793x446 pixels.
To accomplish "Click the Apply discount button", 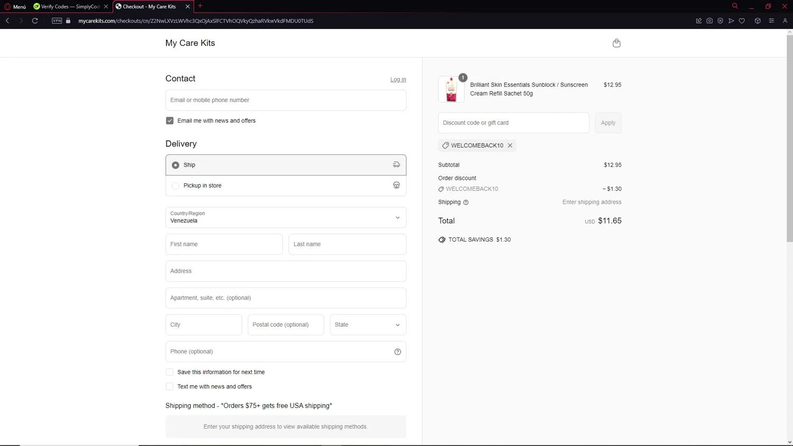I will tap(608, 123).
